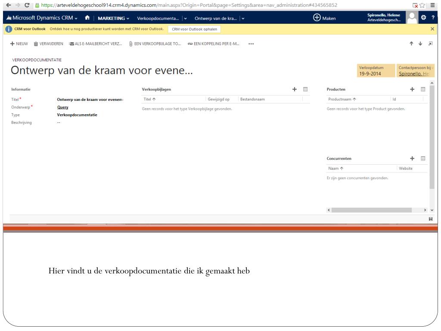The height and width of the screenshot is (331, 441).
Task: Click the CRM home icon
Action: click(x=87, y=18)
